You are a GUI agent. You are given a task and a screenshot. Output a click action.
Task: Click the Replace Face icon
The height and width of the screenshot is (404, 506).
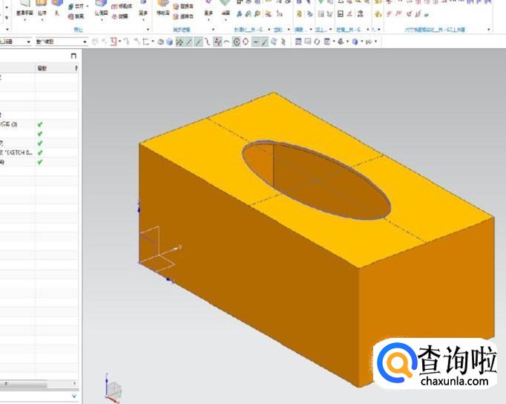coord(180,6)
